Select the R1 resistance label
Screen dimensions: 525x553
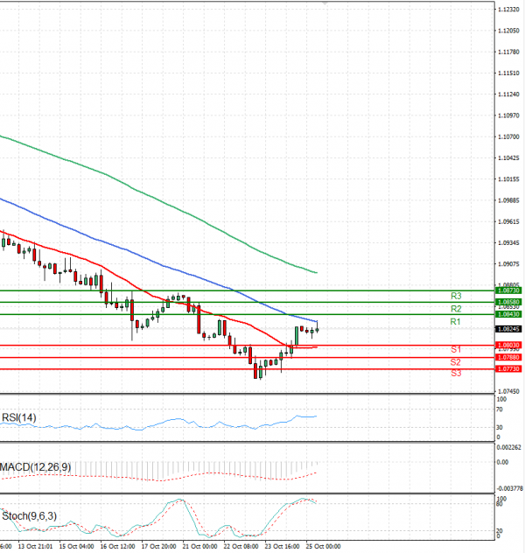(456, 322)
